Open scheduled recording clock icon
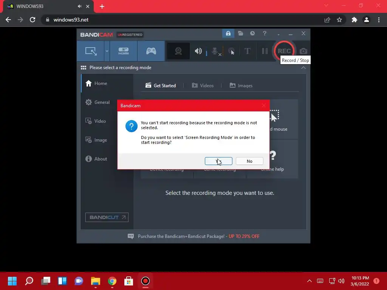Viewport: 387px width, 290px height. (252, 33)
